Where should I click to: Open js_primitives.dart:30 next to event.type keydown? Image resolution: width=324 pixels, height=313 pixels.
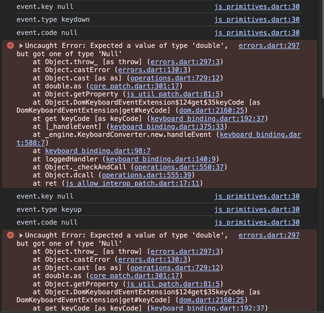click(x=257, y=19)
